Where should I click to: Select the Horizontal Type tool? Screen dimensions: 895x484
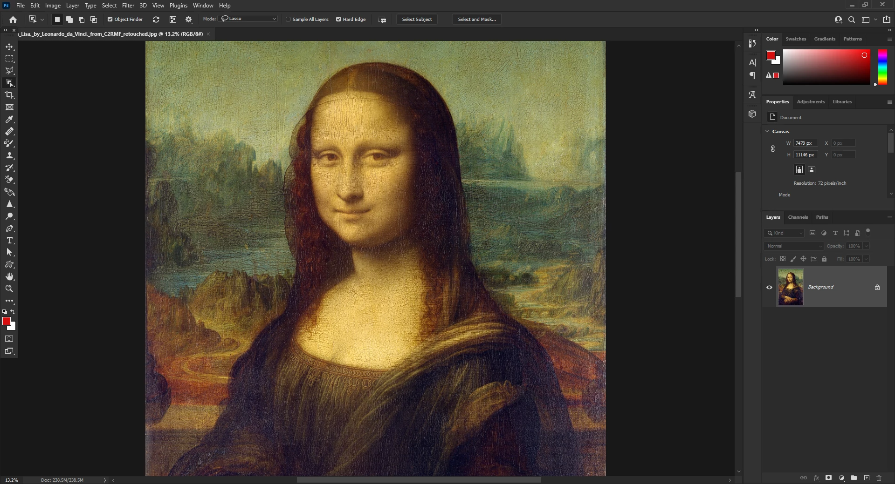coord(9,240)
